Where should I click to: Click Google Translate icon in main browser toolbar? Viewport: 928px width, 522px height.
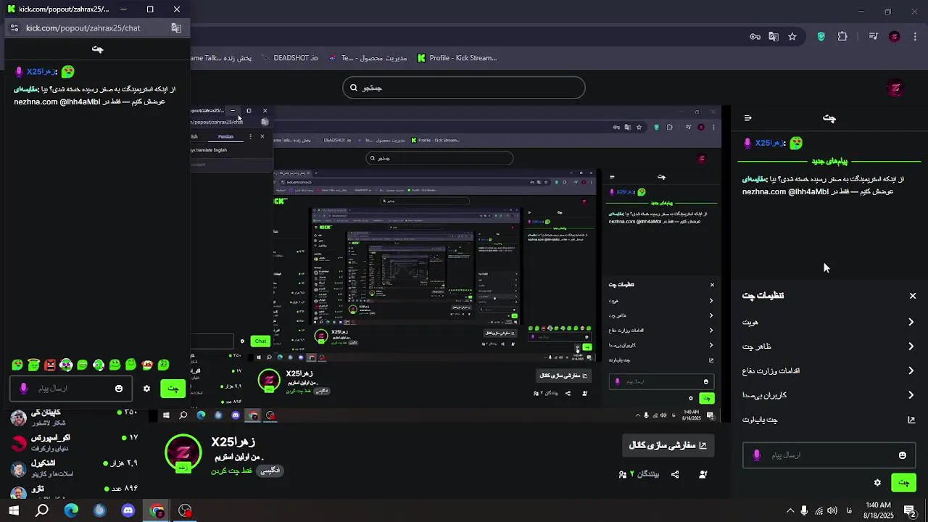(774, 37)
